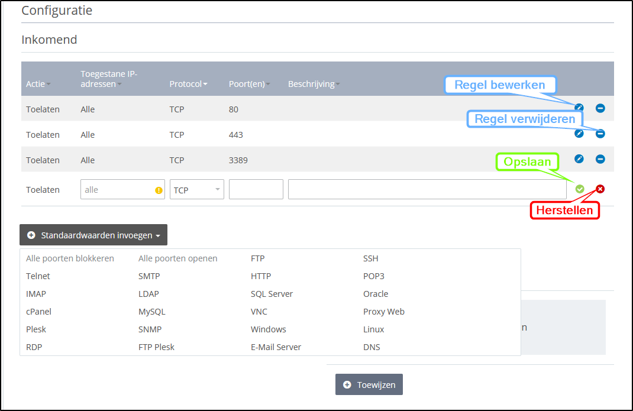
Task: Select SSH from default values list
Action: click(x=370, y=258)
